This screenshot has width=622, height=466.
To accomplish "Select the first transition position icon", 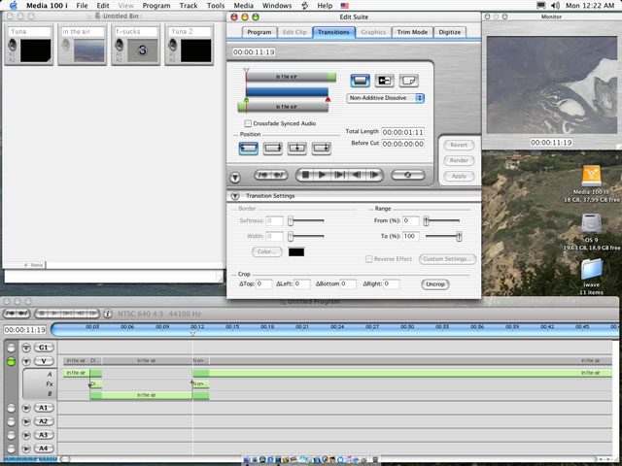I will 248,148.
